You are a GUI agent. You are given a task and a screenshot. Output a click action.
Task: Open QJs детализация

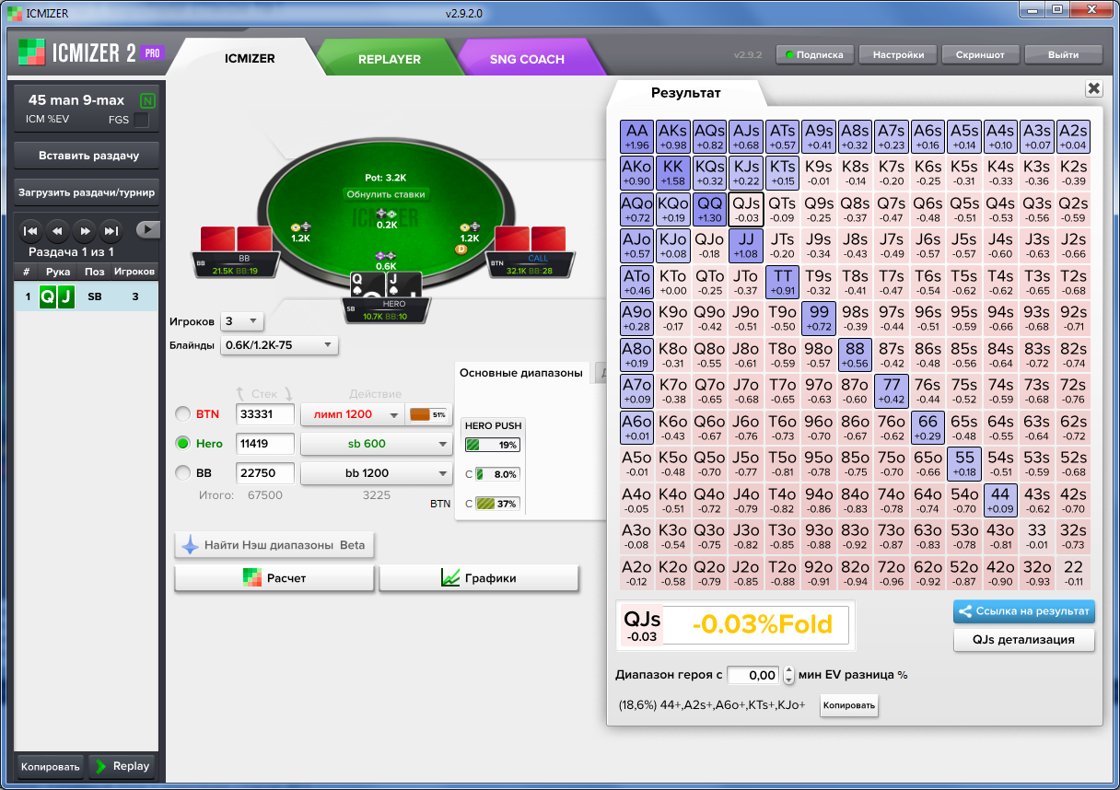(1024, 639)
